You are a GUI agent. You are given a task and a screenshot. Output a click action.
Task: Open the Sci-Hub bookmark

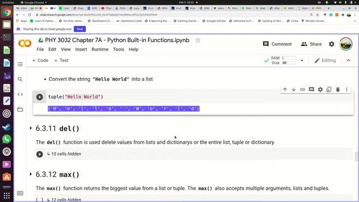coord(71,21)
